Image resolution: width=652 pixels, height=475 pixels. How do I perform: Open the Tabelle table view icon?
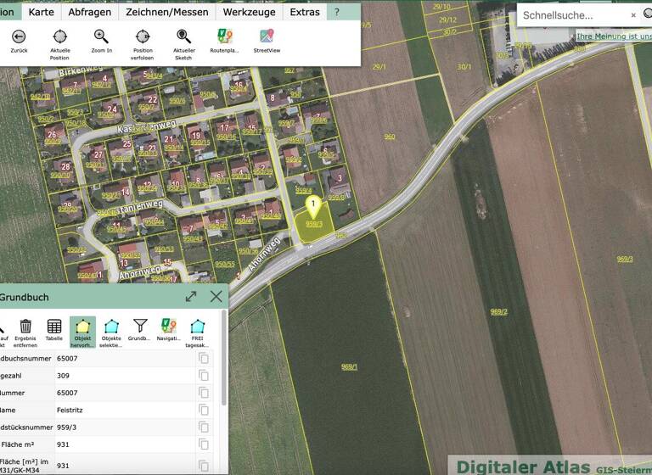tap(54, 327)
